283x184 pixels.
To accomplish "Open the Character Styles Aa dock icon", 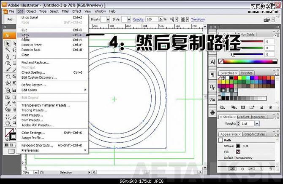I will pyautogui.click(x=212, y=99).
